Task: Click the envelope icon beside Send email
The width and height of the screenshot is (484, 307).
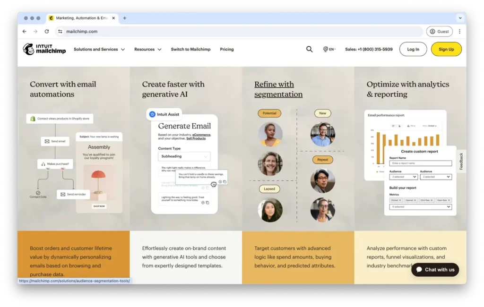Action: (x=47, y=141)
